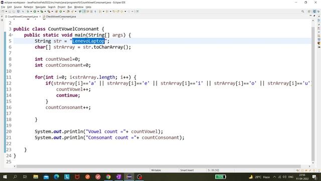Select the CountVowelConsonant.java editor tab
Screen dimensions: 321x181
23,17
